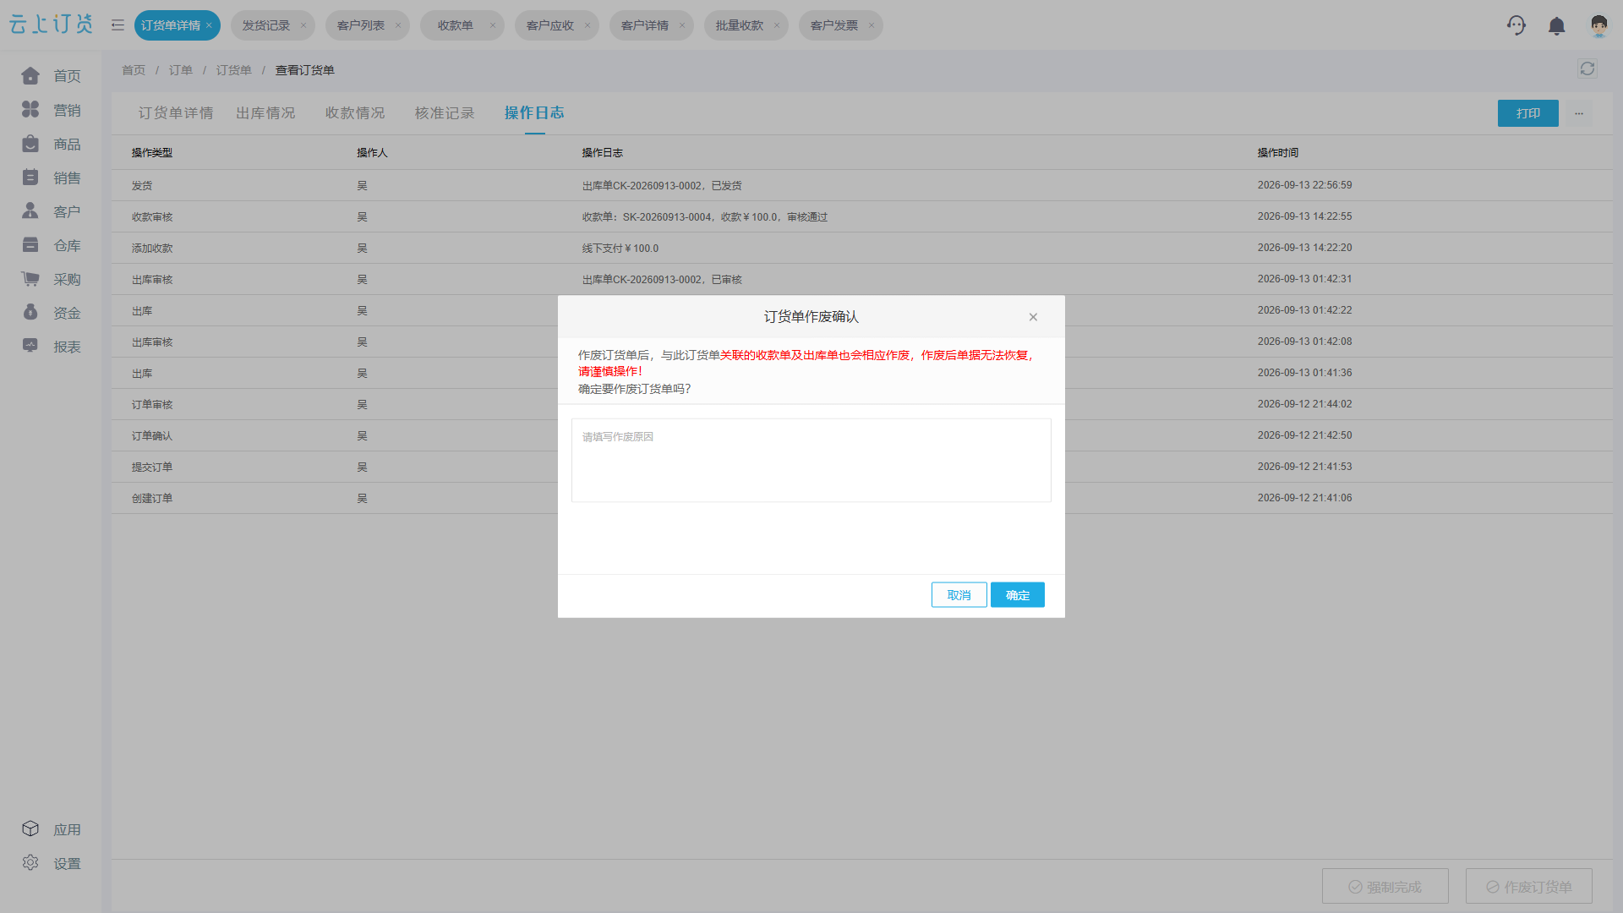This screenshot has height=913, width=1623.
Task: Close the 订货单作废确认 dialog
Action: (1033, 317)
